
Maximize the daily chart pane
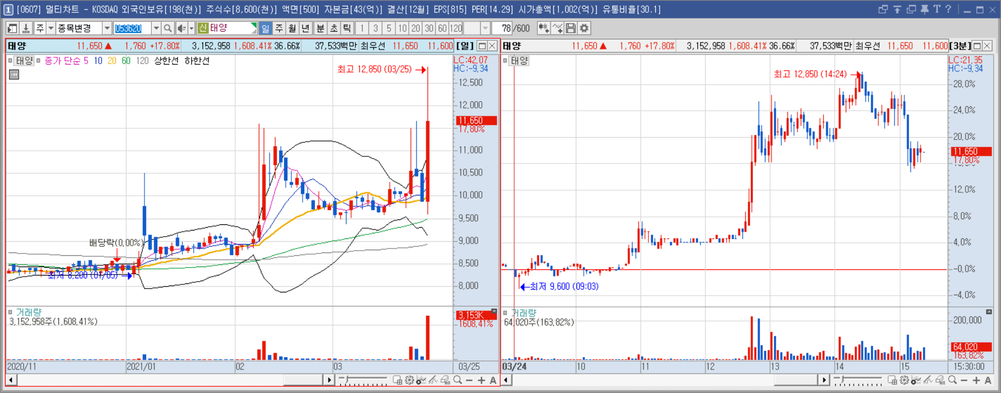pos(482,46)
